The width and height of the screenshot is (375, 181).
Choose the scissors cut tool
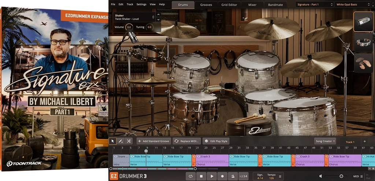pos(129,141)
